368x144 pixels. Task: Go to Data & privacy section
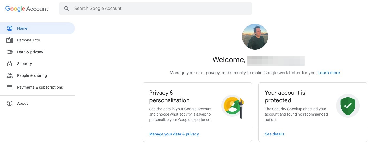coord(30,52)
